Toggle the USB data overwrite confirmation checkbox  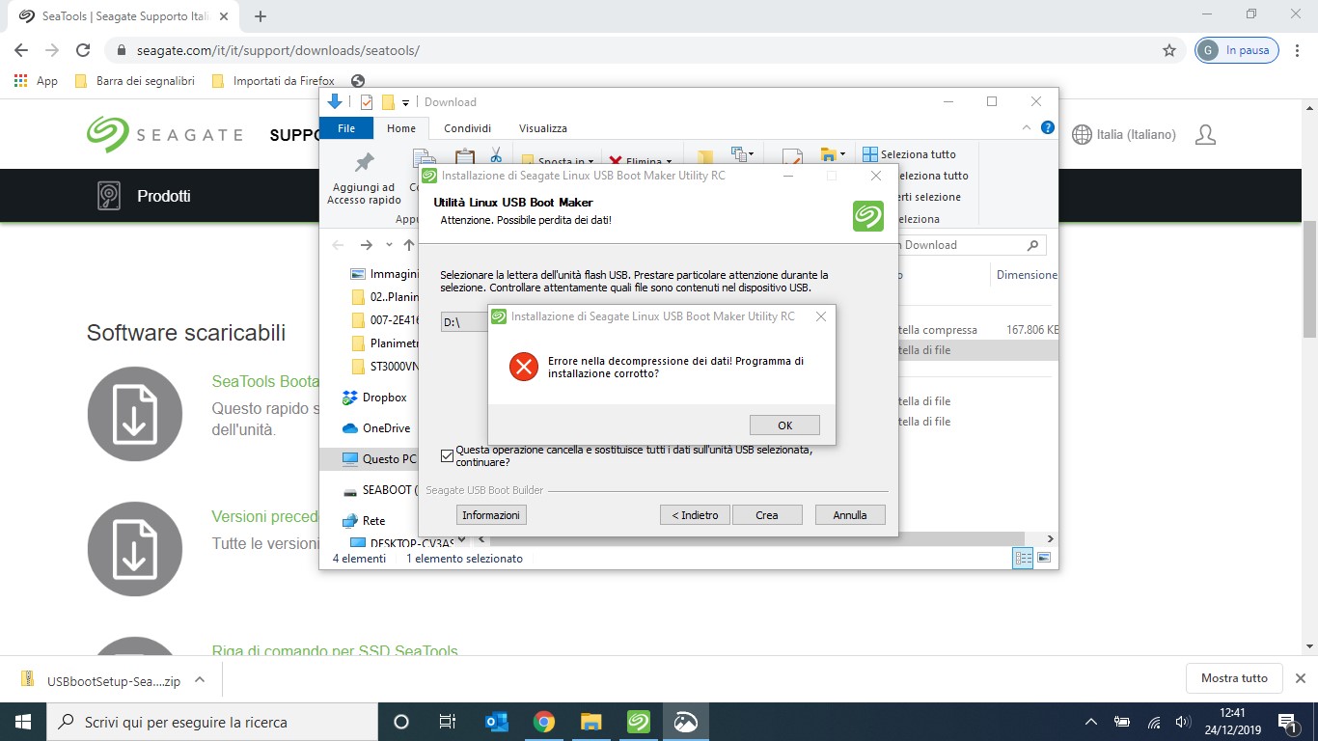(x=447, y=455)
